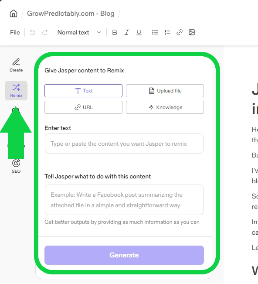Go to the home icon in breadcrumb

(x=14, y=14)
